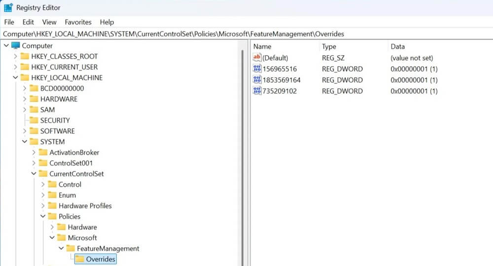The width and height of the screenshot is (493, 266).
Task: Open the Favorites menu
Action: point(78,22)
